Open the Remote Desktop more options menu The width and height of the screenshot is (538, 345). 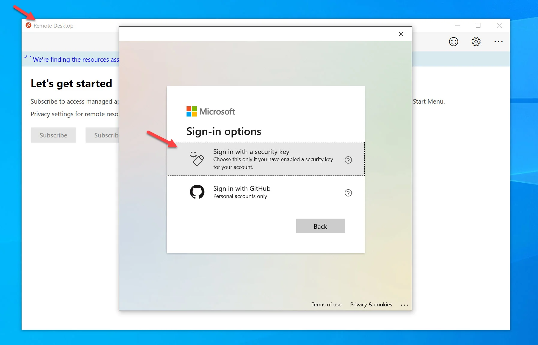[498, 42]
